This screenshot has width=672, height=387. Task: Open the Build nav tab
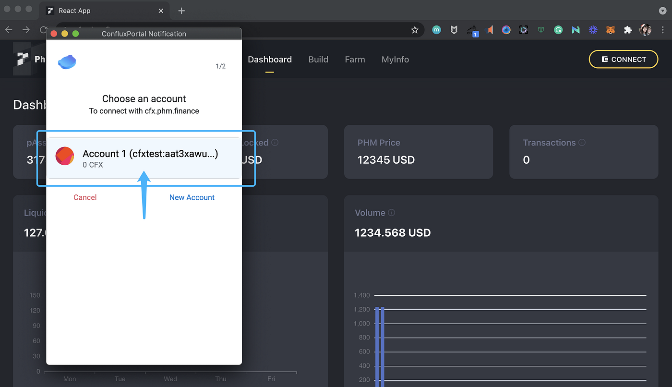pos(318,60)
